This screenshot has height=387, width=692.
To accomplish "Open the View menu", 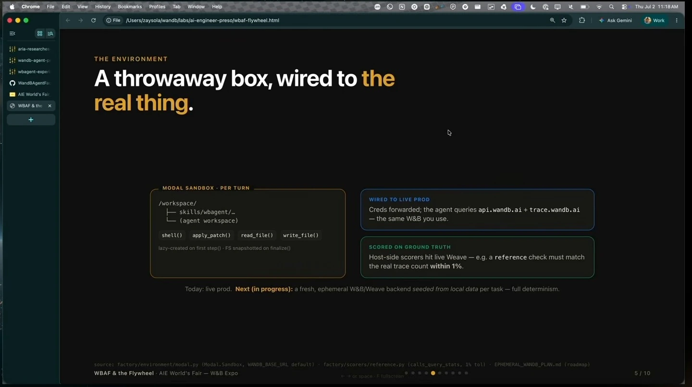I will click(x=83, y=7).
